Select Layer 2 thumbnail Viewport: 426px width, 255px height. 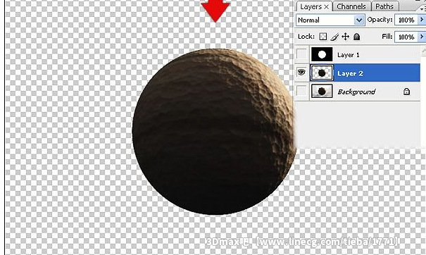point(322,73)
